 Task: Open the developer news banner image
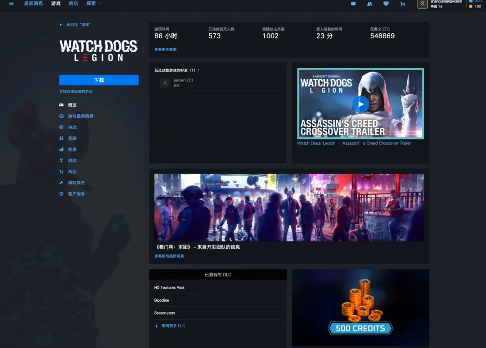click(x=289, y=207)
